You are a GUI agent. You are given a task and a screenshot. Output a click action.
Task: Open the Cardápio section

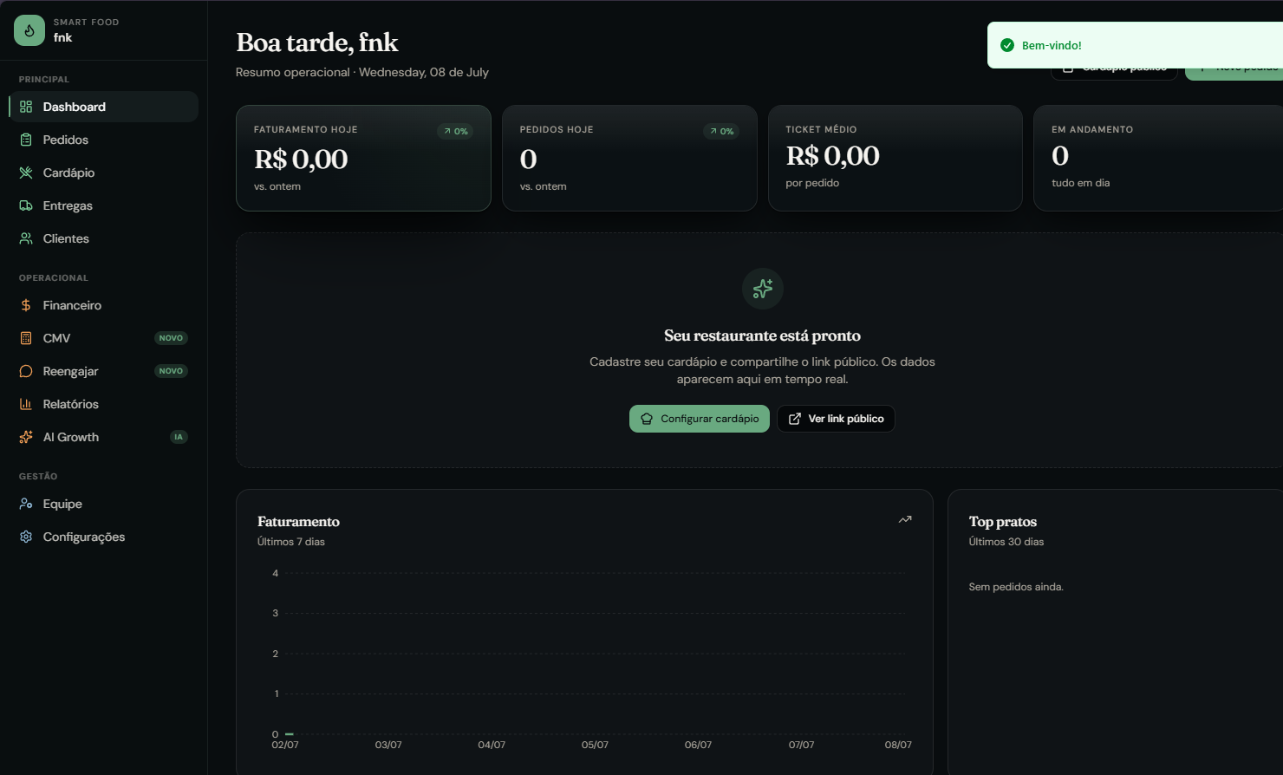[103, 173]
